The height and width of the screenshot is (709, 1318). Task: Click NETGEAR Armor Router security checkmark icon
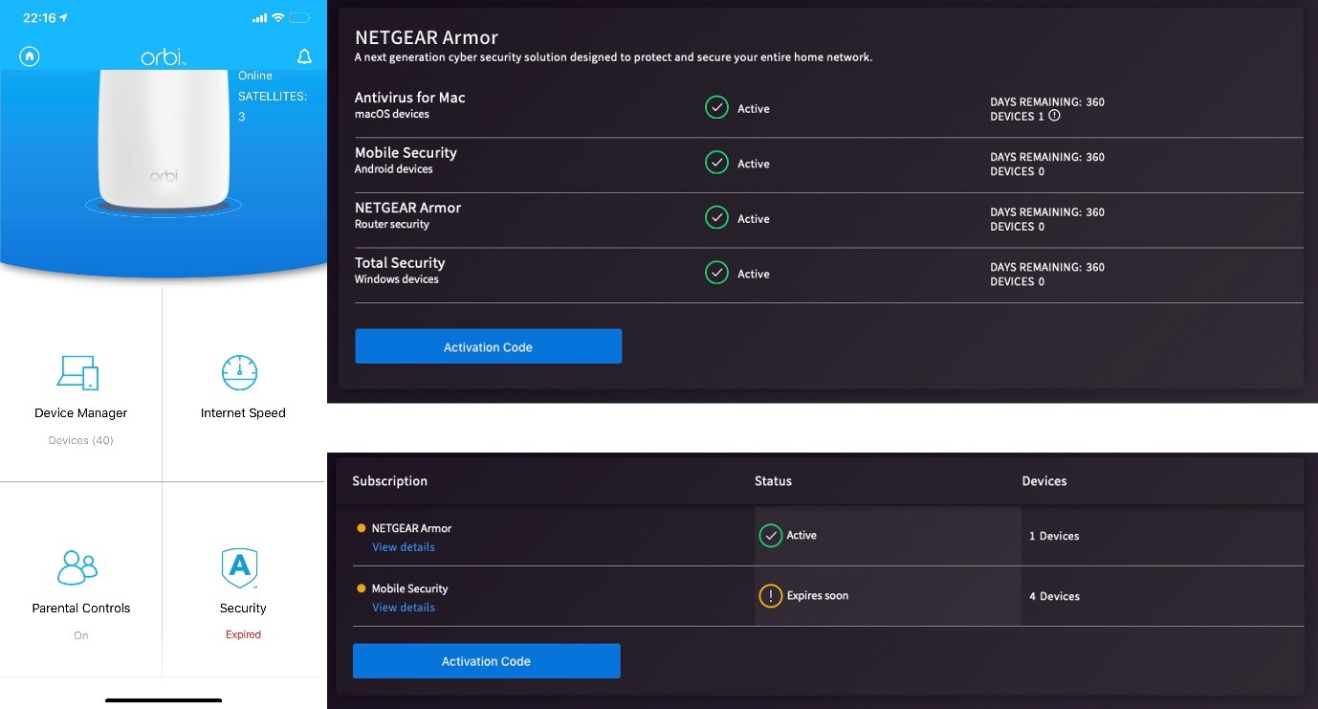716,218
